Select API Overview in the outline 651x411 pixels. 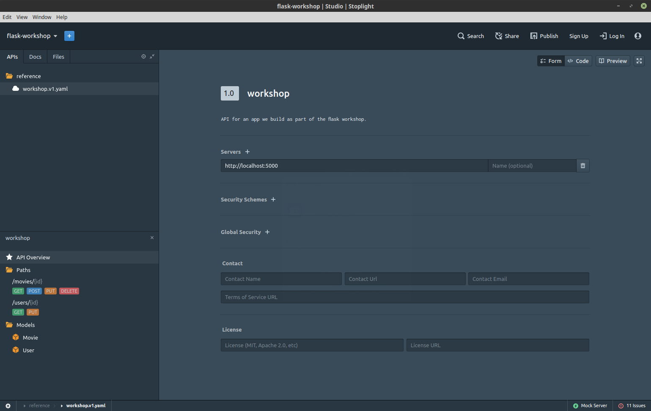coord(79,257)
